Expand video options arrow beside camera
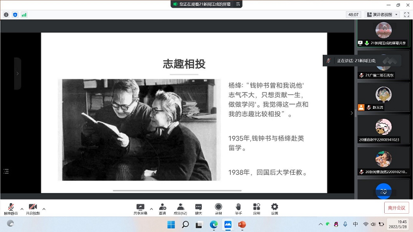 pos(44,209)
